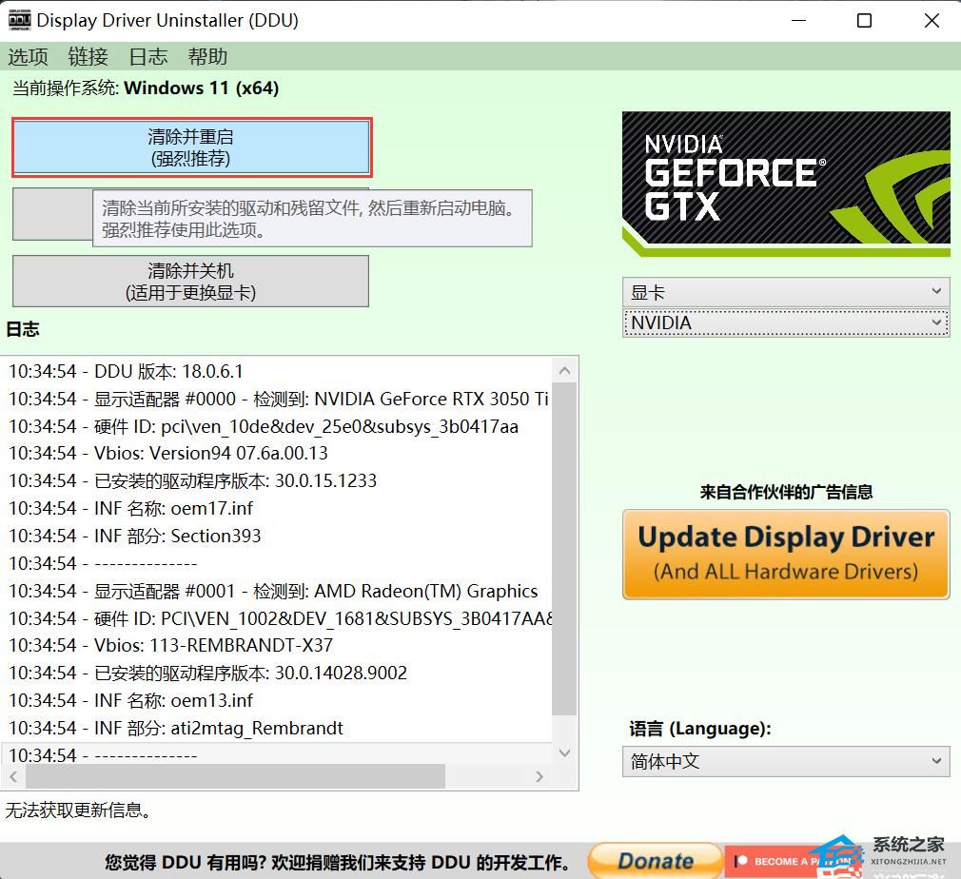Open the NVIDIA vendor dropdown

pos(786,322)
